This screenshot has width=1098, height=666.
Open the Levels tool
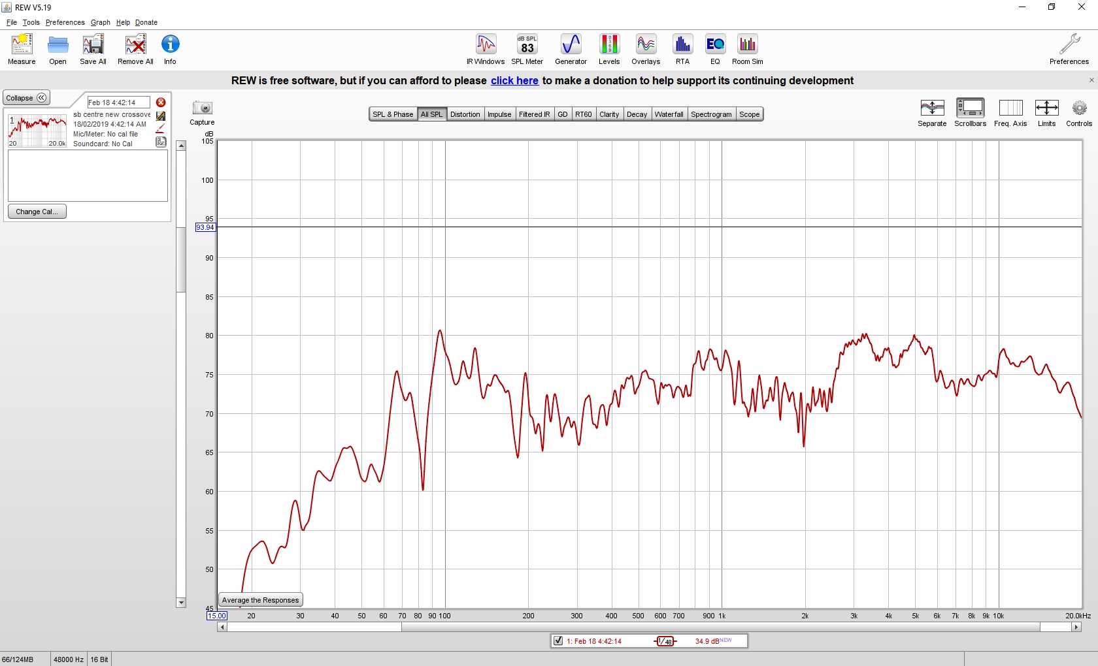pos(609,50)
